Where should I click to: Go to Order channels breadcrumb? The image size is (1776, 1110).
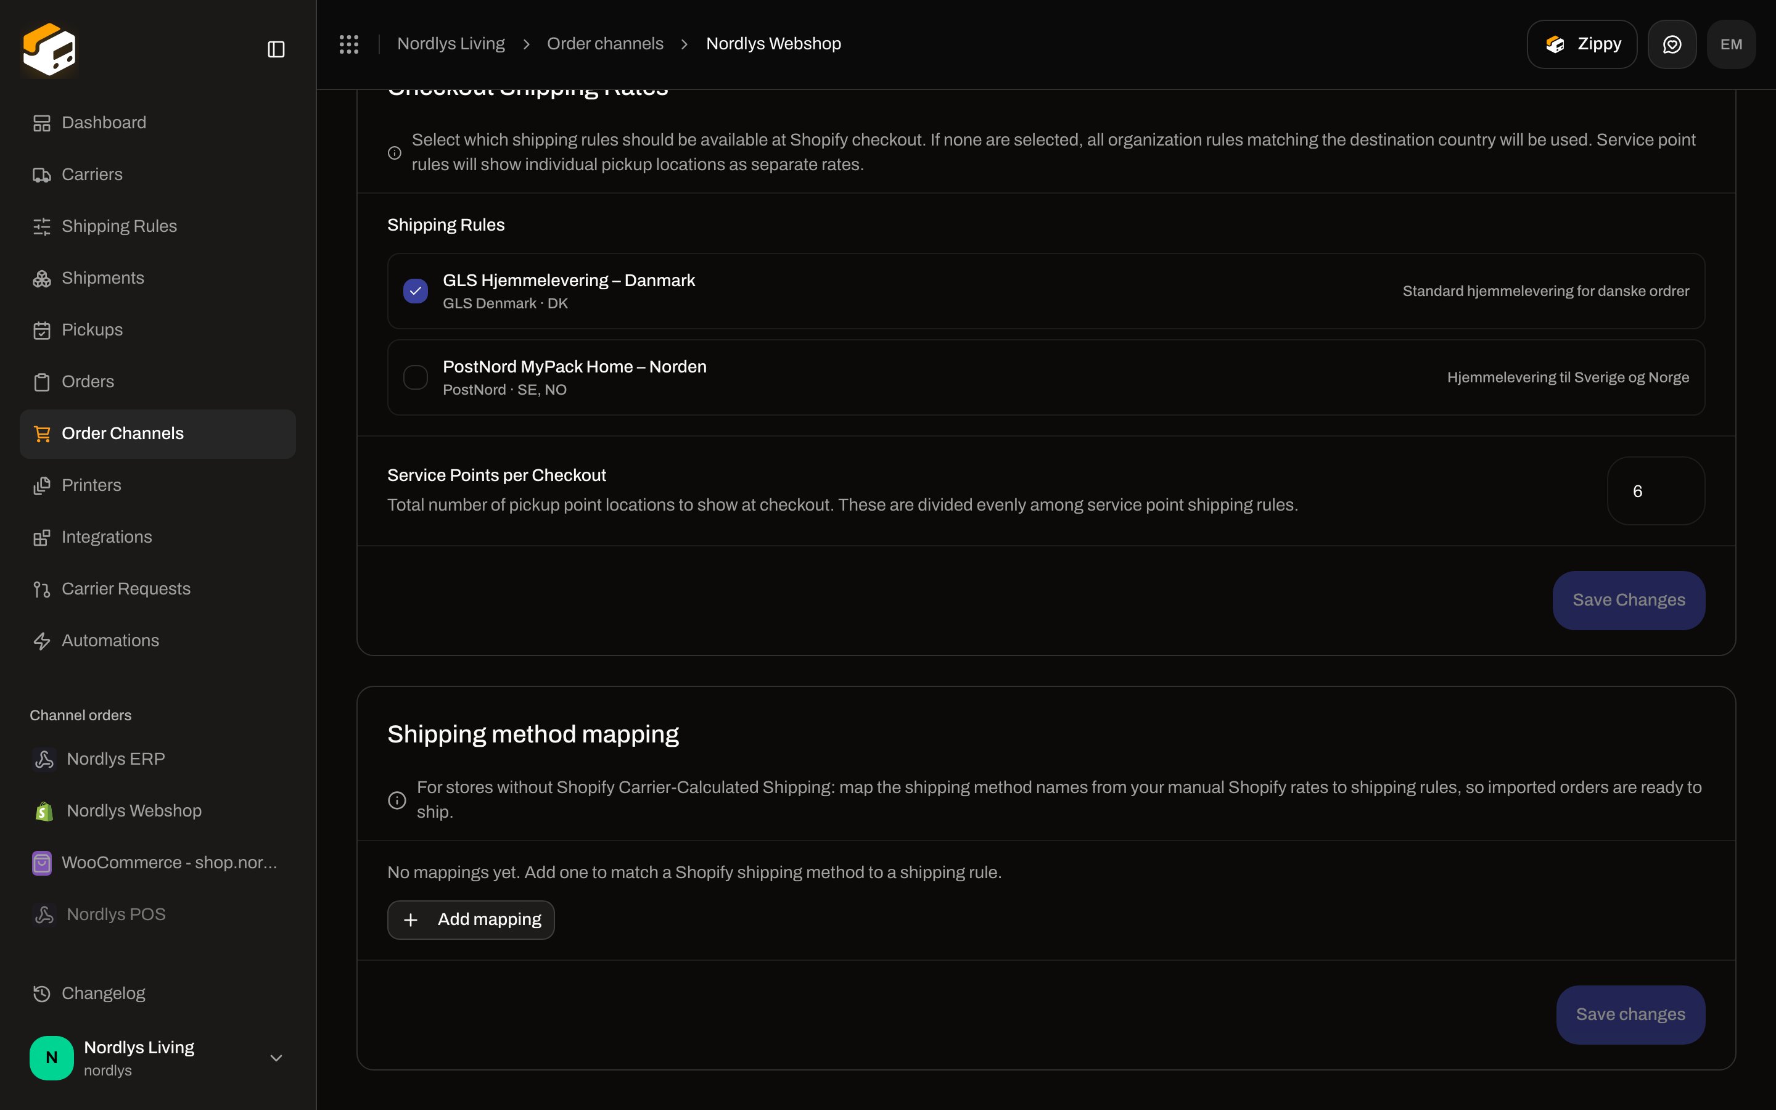point(605,44)
